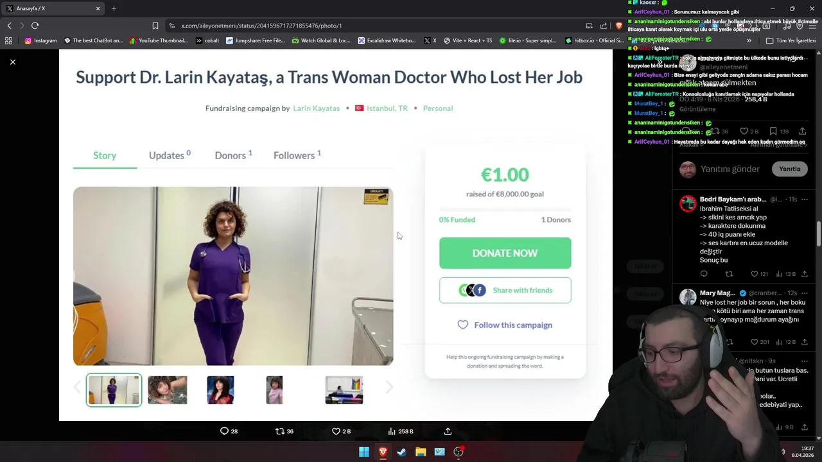The height and width of the screenshot is (462, 822).
Task: Reply to Bedri Baykam's comment
Action: 704,274
